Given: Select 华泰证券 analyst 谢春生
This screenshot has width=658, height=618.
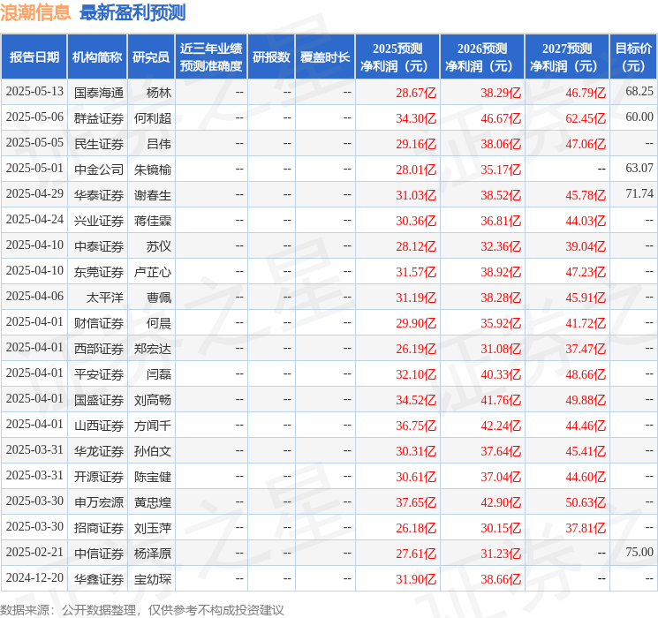Looking at the screenshot, I should 153,195.
